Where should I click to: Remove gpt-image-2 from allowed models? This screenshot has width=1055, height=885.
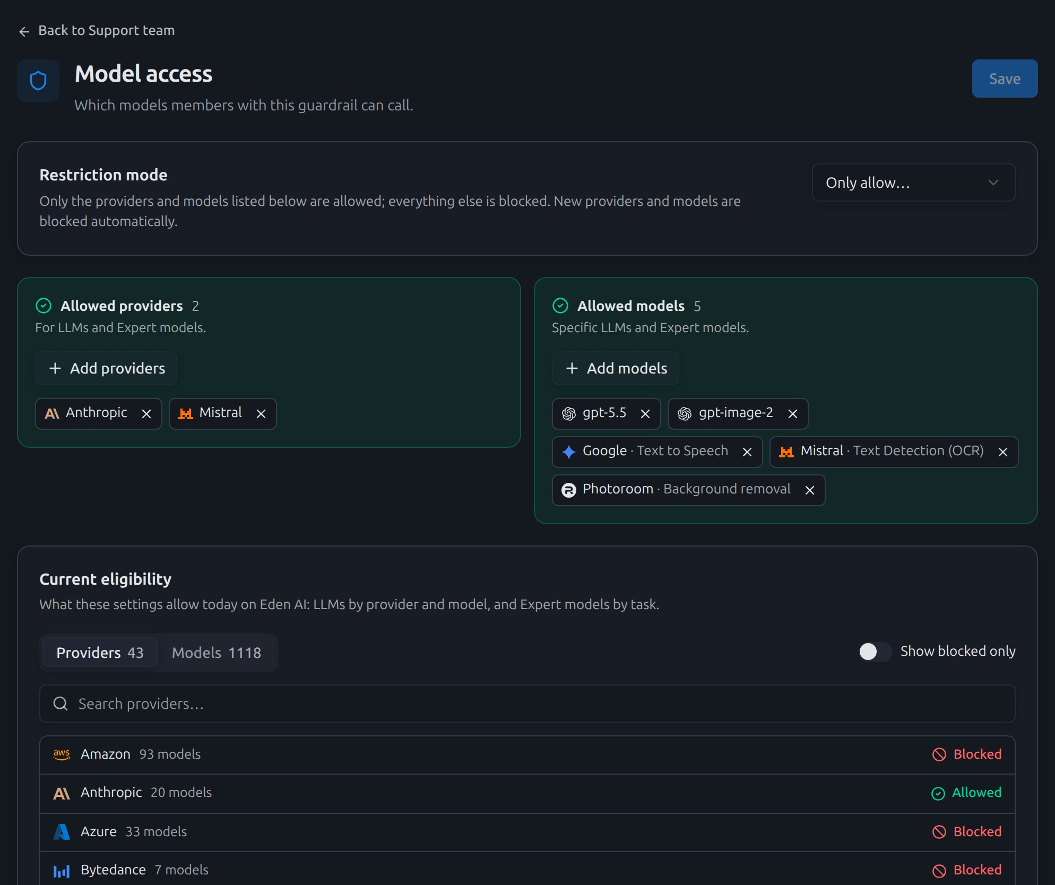coord(793,414)
